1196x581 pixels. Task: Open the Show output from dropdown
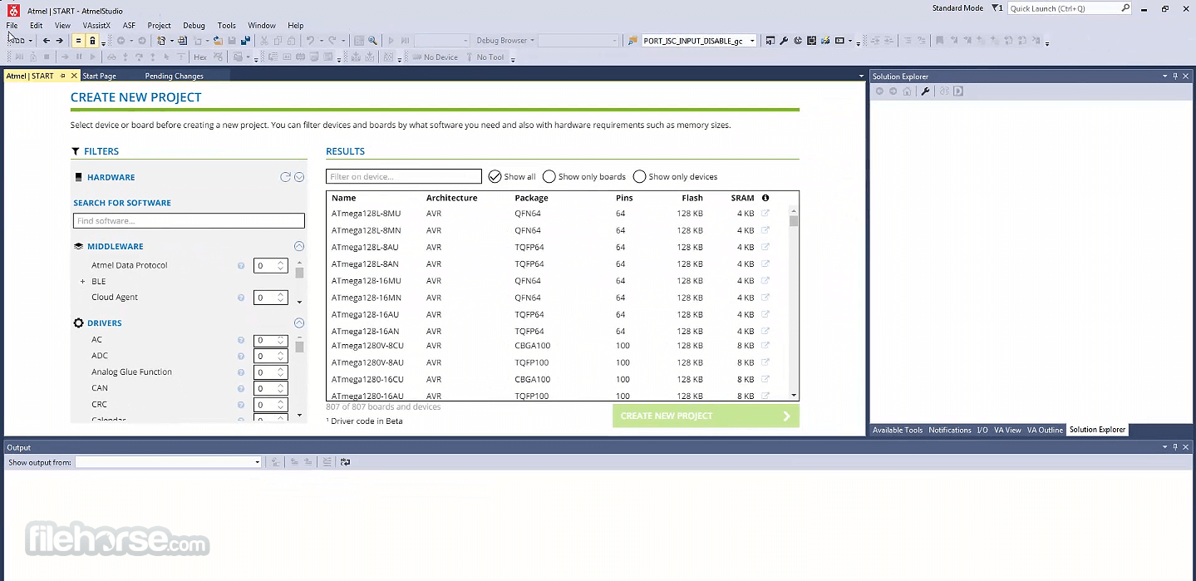coord(257,462)
